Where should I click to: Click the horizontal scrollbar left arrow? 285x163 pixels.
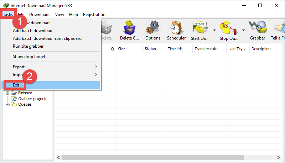pyautogui.click(x=58, y=158)
